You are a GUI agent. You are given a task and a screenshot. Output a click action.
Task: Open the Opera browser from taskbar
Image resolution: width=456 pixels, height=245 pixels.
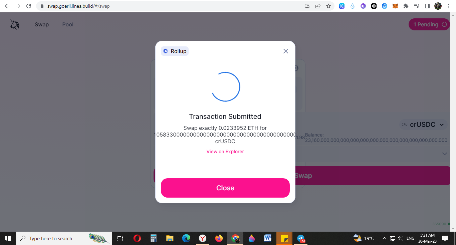pos(137,238)
